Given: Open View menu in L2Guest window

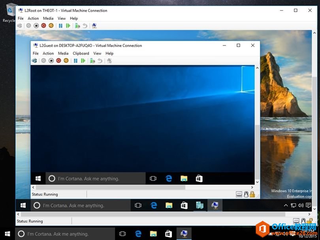Looking at the screenshot, I should pos(97,53).
